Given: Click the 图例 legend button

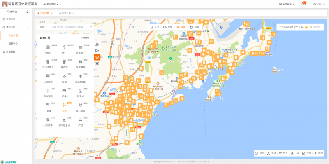Looking at the screenshot, I should [318, 153].
